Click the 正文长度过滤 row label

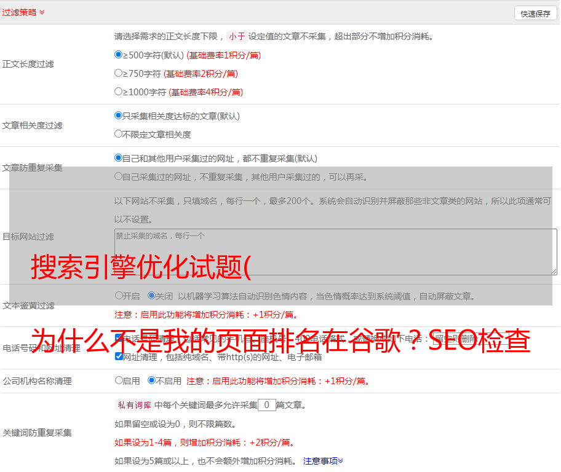28,64
